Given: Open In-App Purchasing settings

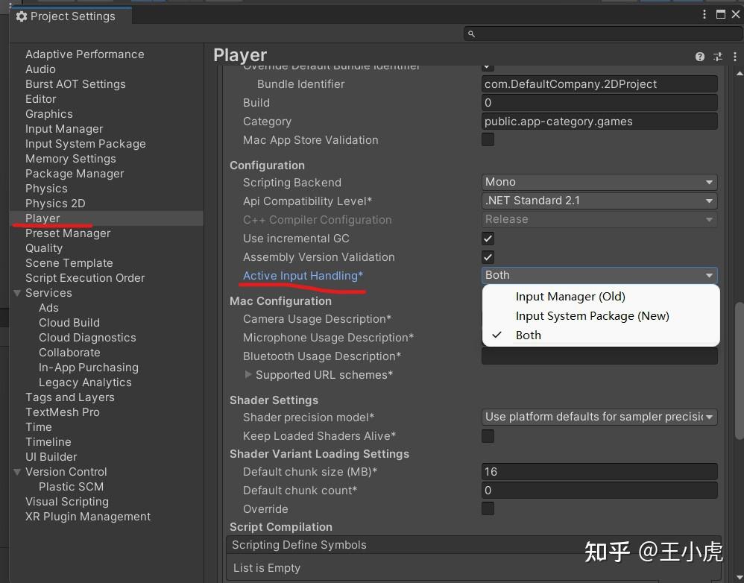Looking at the screenshot, I should click(88, 367).
